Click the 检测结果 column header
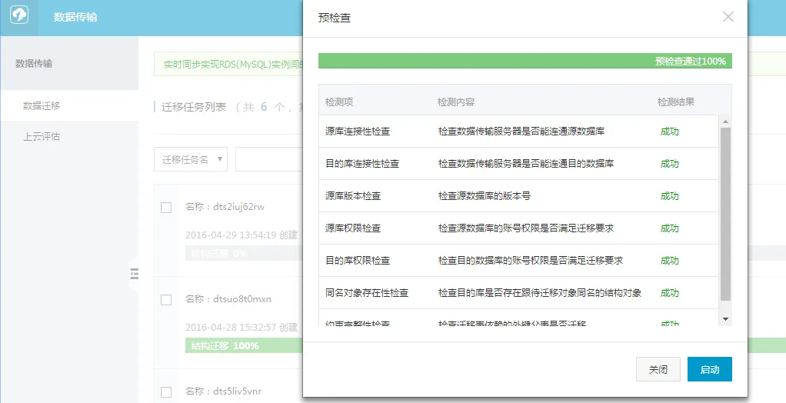This screenshot has width=786, height=403. (676, 102)
